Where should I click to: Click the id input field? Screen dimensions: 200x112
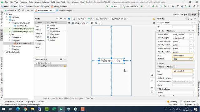point(182,27)
